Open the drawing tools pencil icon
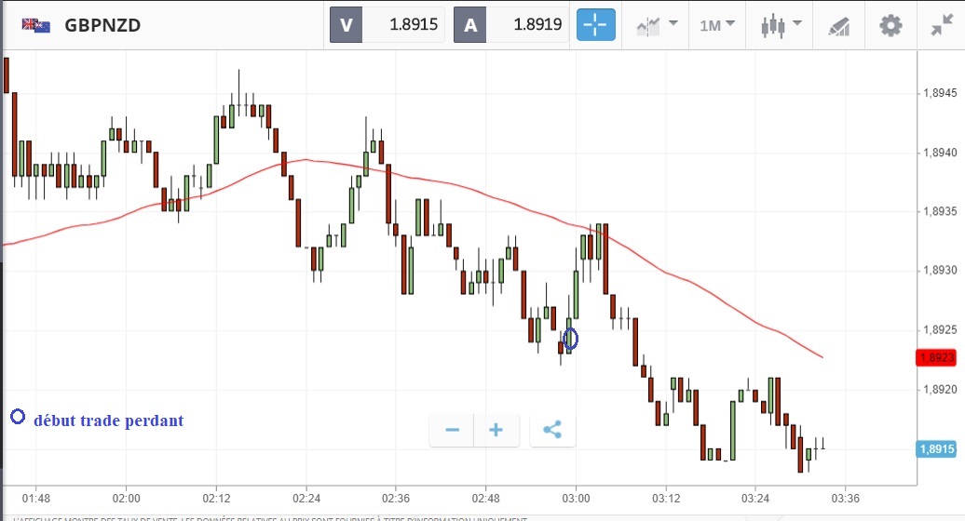The image size is (965, 521). pos(838,25)
